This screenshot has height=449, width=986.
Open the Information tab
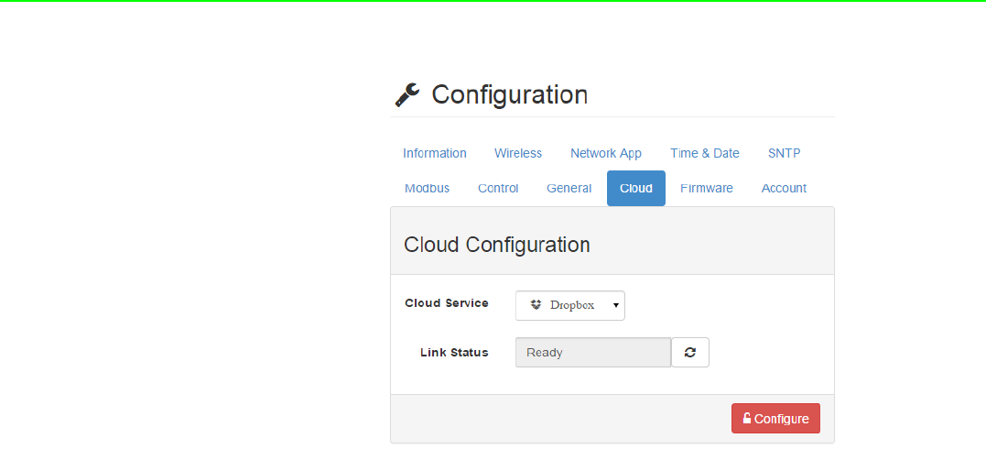435,153
